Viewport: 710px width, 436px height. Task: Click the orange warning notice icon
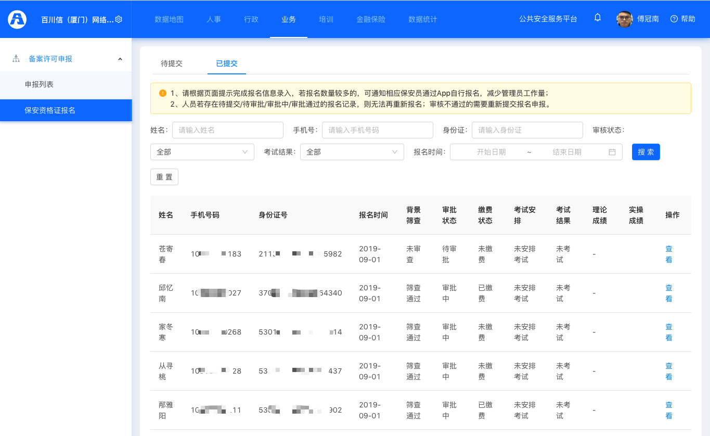(163, 93)
